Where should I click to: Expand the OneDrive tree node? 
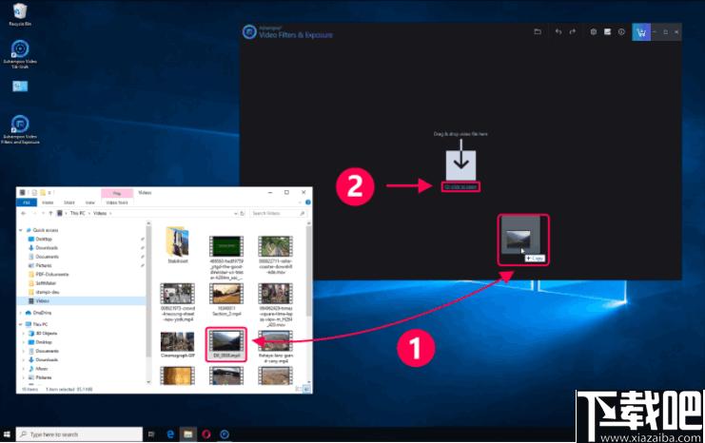point(21,313)
